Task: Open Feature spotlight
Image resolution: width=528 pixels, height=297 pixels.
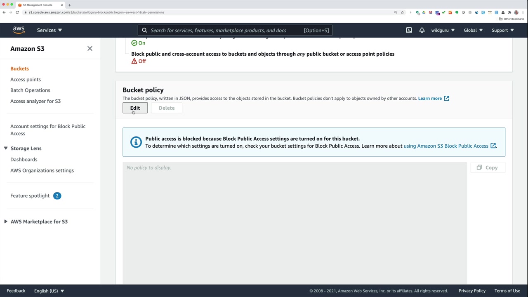Action: (x=30, y=196)
